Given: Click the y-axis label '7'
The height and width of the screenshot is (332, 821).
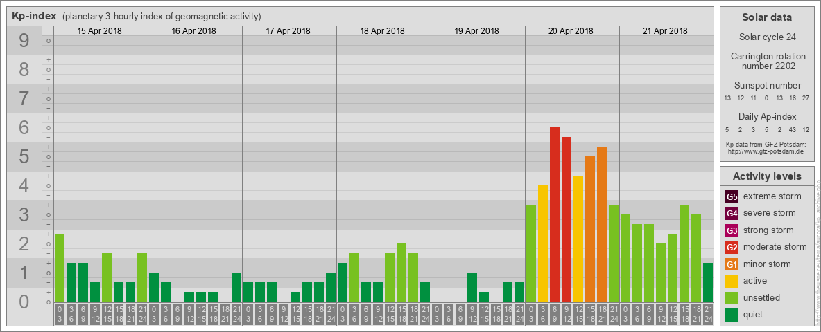Looking at the screenshot, I should pos(24,98).
